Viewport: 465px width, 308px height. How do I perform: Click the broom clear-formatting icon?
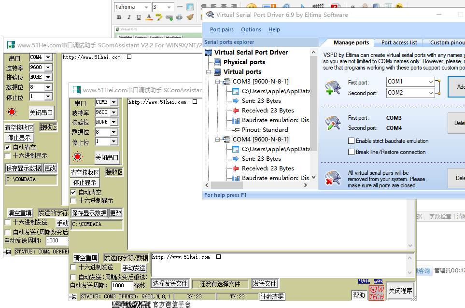click(x=190, y=17)
